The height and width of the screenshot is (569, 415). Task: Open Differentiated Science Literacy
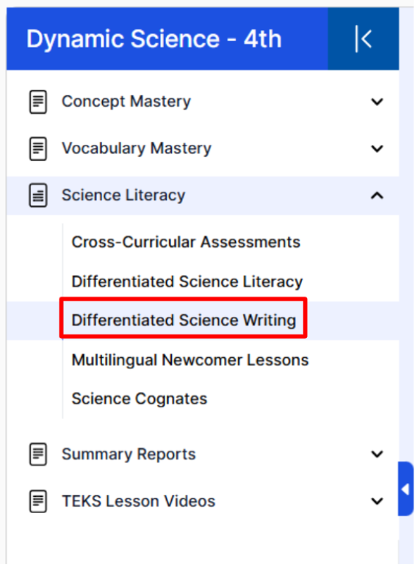(187, 282)
